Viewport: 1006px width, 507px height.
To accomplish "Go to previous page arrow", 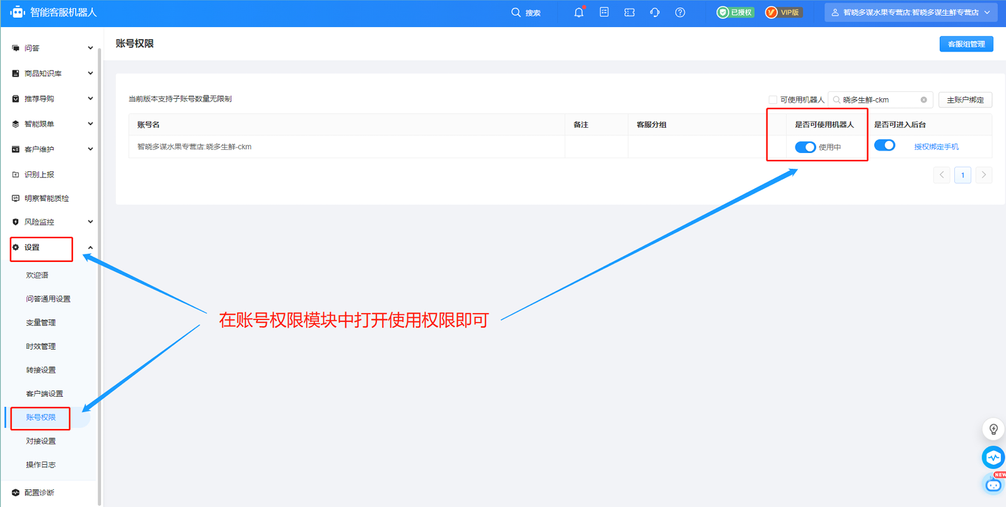I will coord(942,175).
